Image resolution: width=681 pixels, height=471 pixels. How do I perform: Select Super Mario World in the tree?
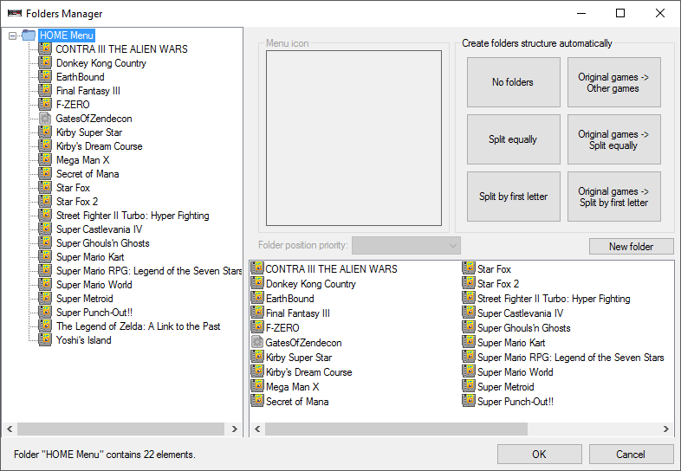94,285
